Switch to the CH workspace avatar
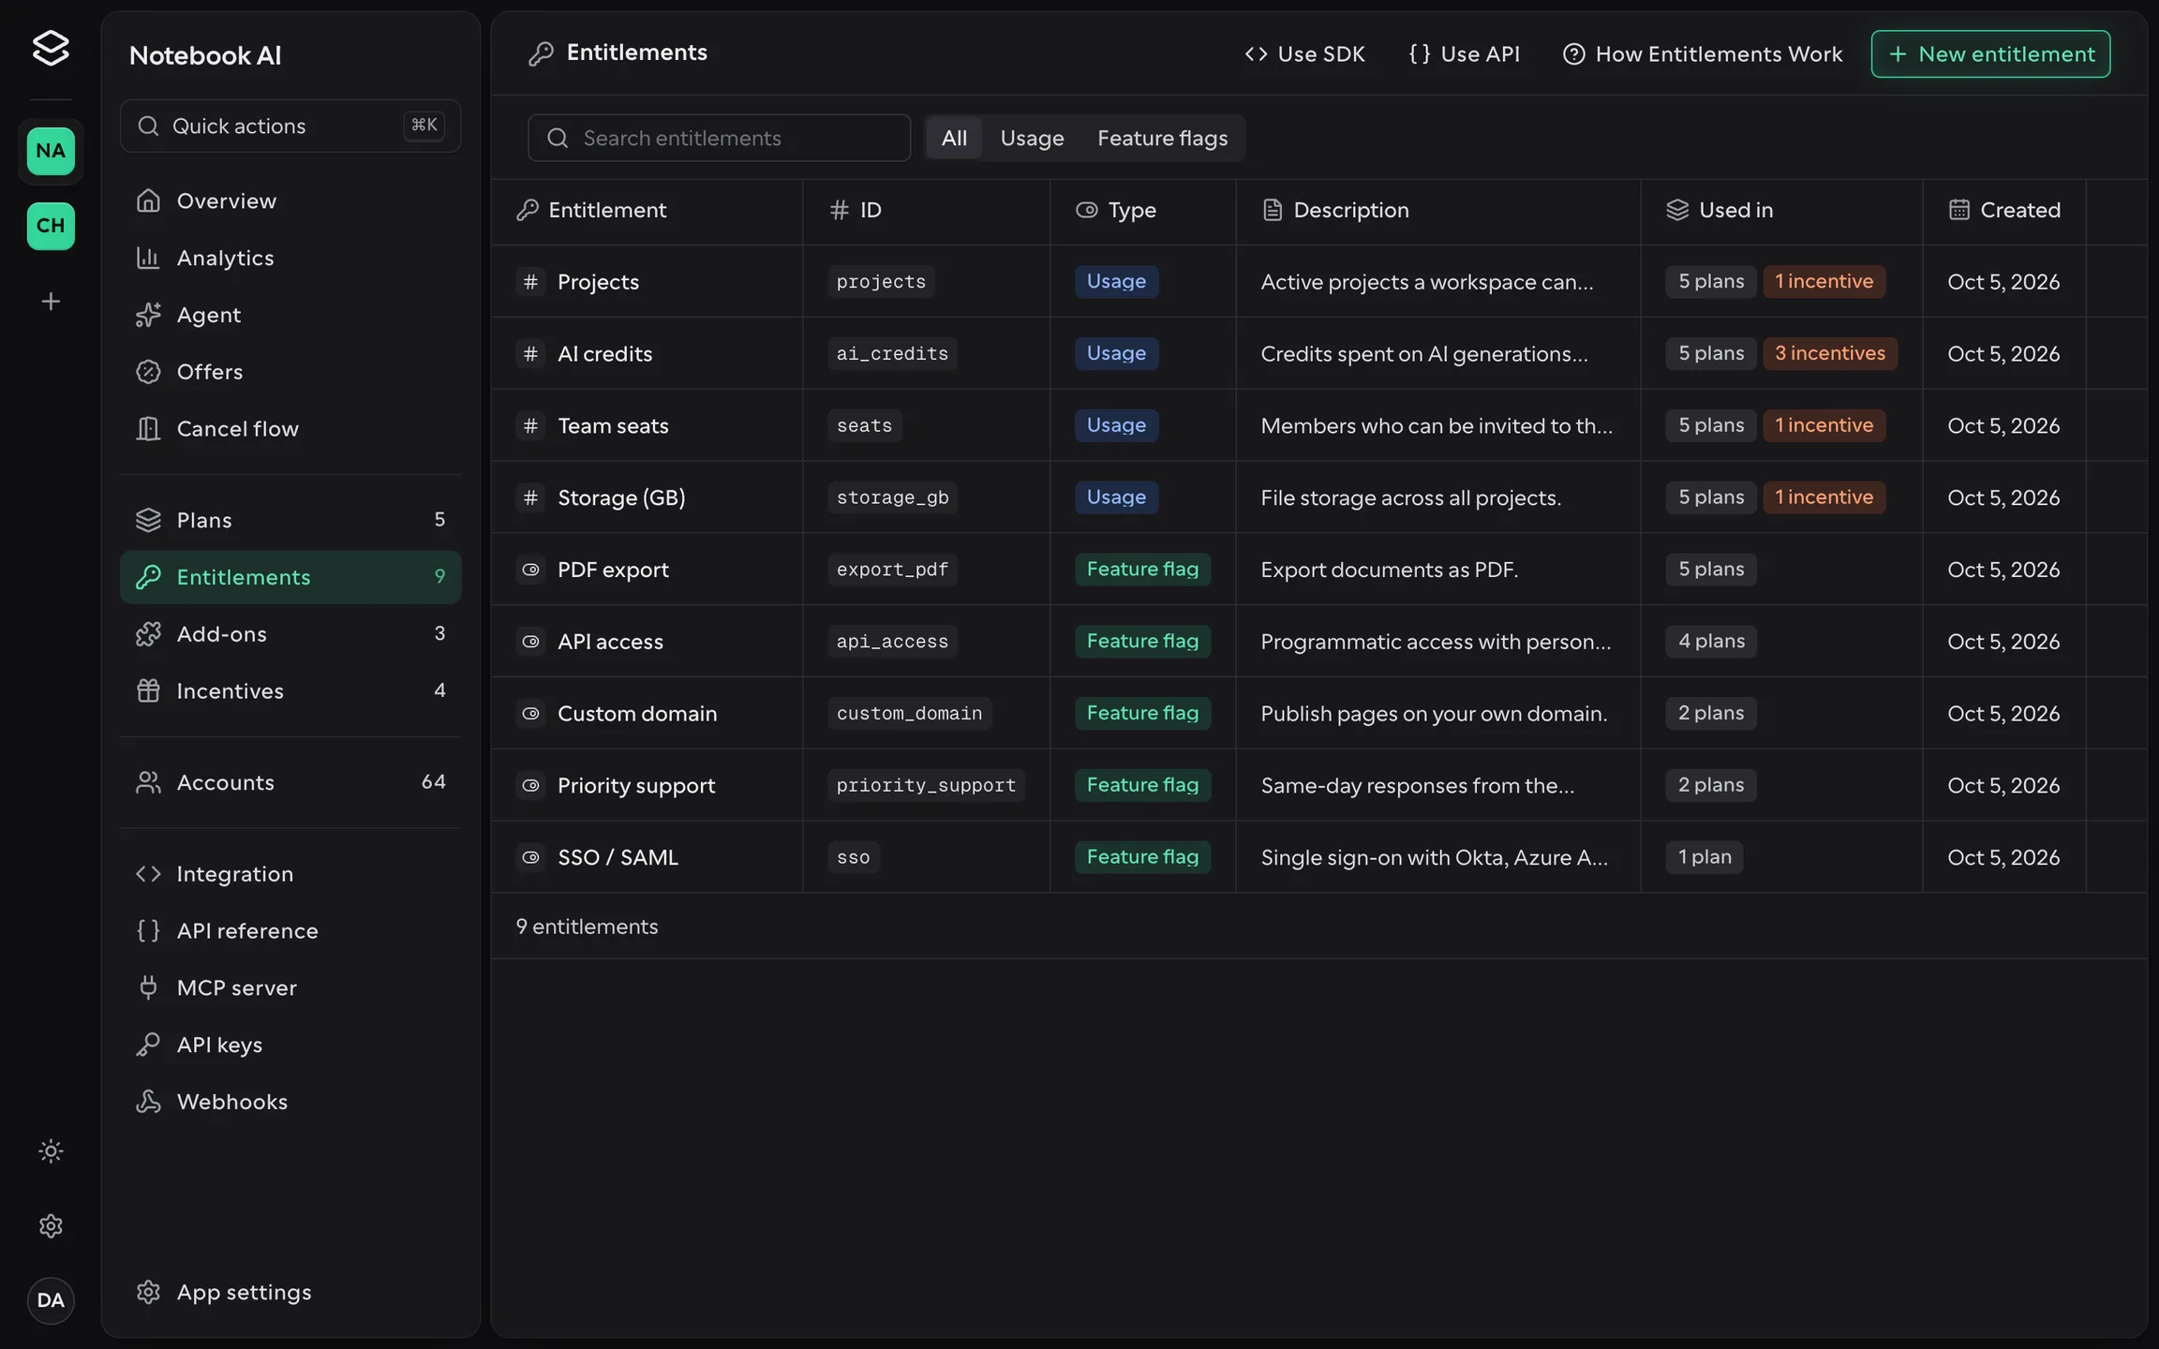Viewport: 2159px width, 1349px height. coord(51,226)
